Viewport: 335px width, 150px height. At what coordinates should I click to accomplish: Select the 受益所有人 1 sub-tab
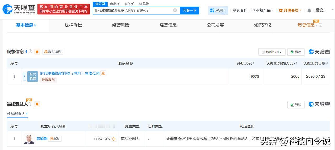coord(17,114)
